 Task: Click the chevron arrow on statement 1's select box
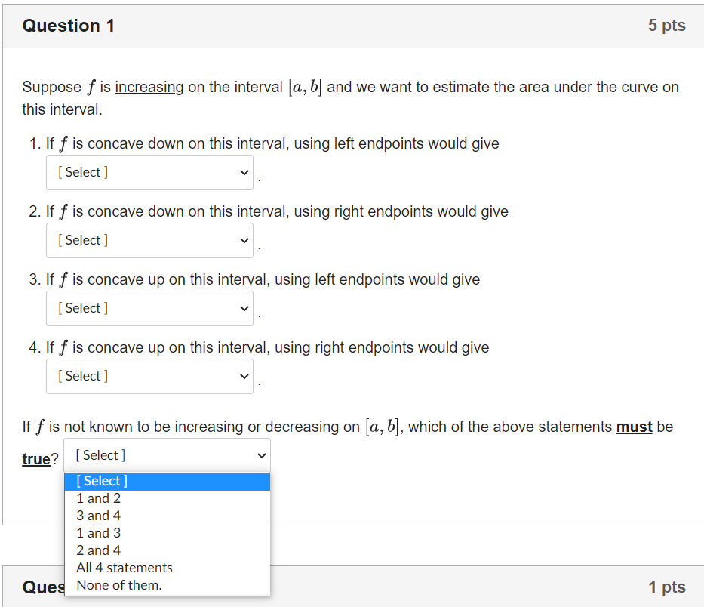click(x=244, y=172)
